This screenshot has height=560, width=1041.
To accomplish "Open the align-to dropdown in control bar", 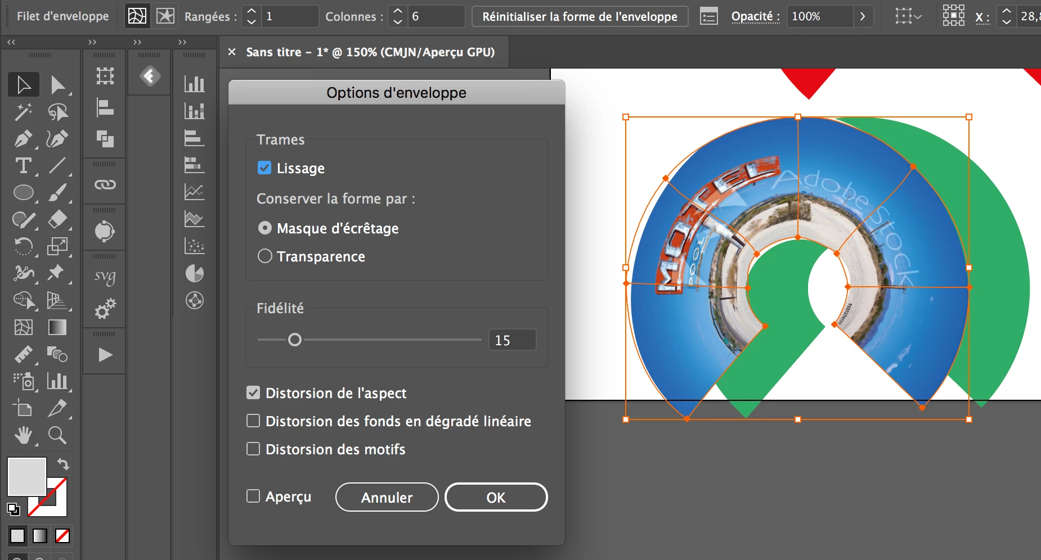I will click(x=908, y=16).
